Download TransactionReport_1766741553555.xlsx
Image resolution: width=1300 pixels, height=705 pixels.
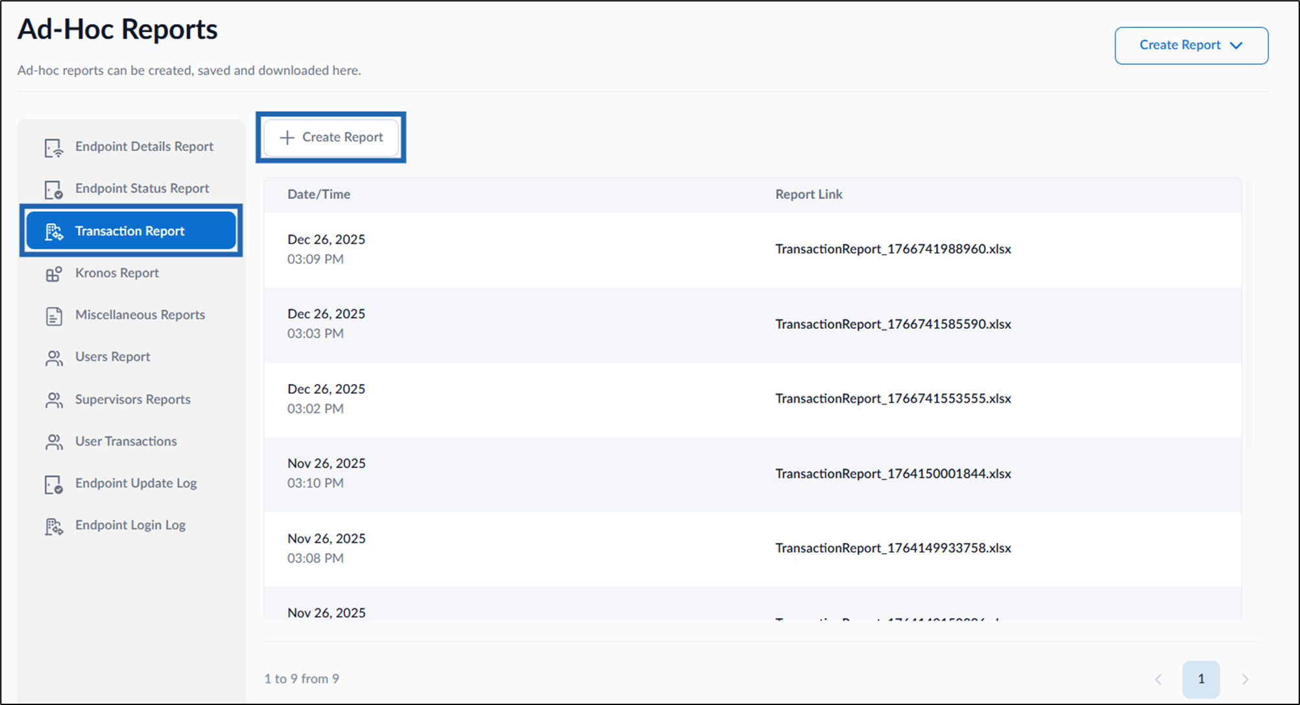(893, 398)
